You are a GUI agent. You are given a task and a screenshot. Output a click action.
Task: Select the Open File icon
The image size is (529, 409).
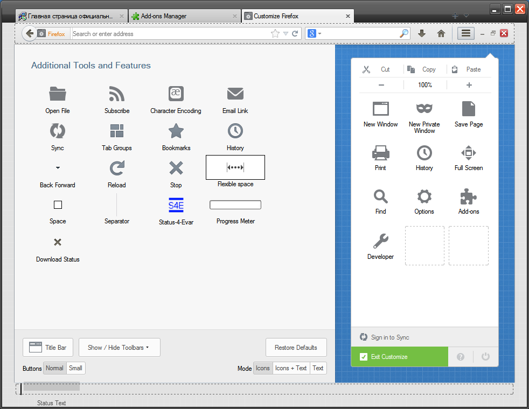[57, 93]
